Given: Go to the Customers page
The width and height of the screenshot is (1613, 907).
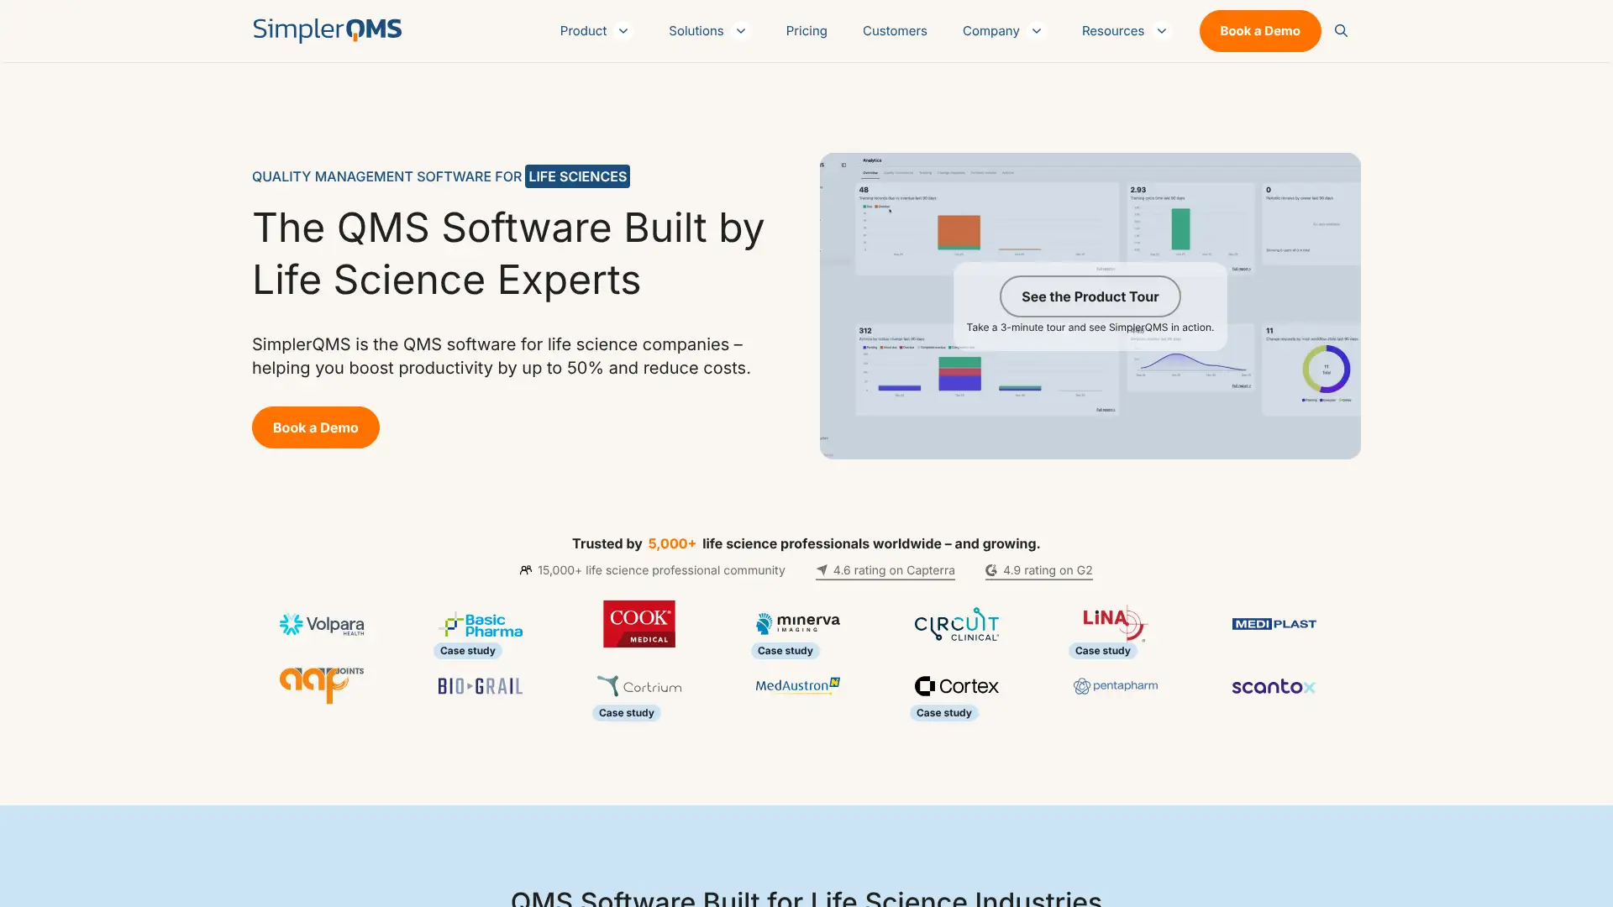Looking at the screenshot, I should (x=895, y=31).
